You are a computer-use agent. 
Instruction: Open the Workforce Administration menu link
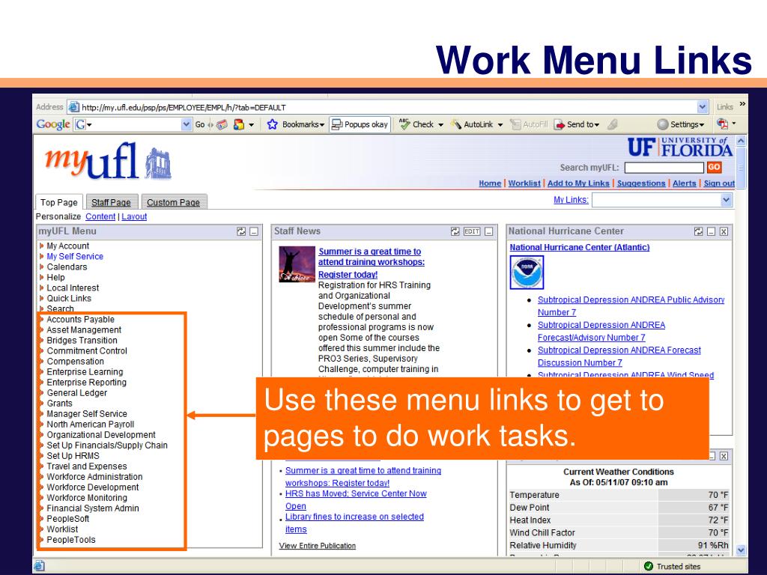click(x=94, y=477)
